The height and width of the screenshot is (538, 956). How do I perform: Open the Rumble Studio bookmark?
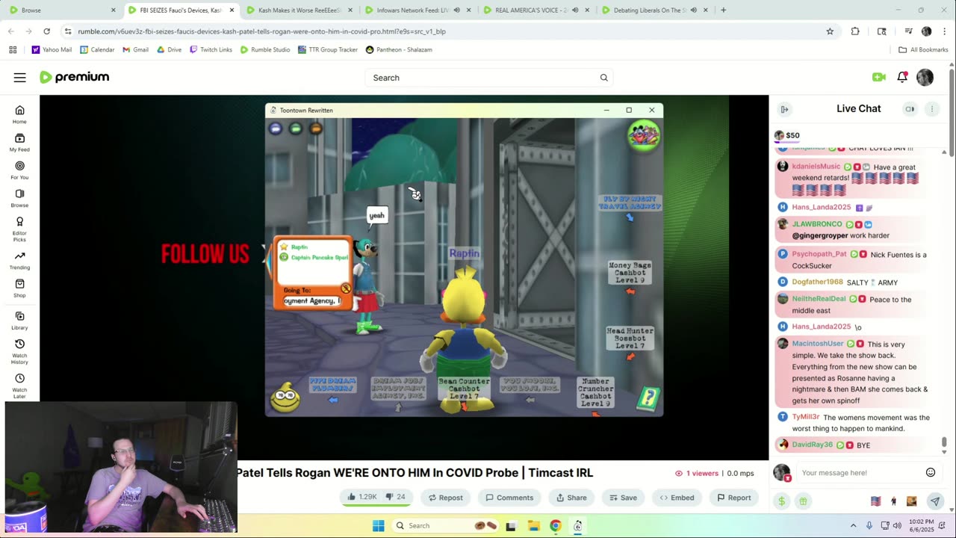coord(265,49)
